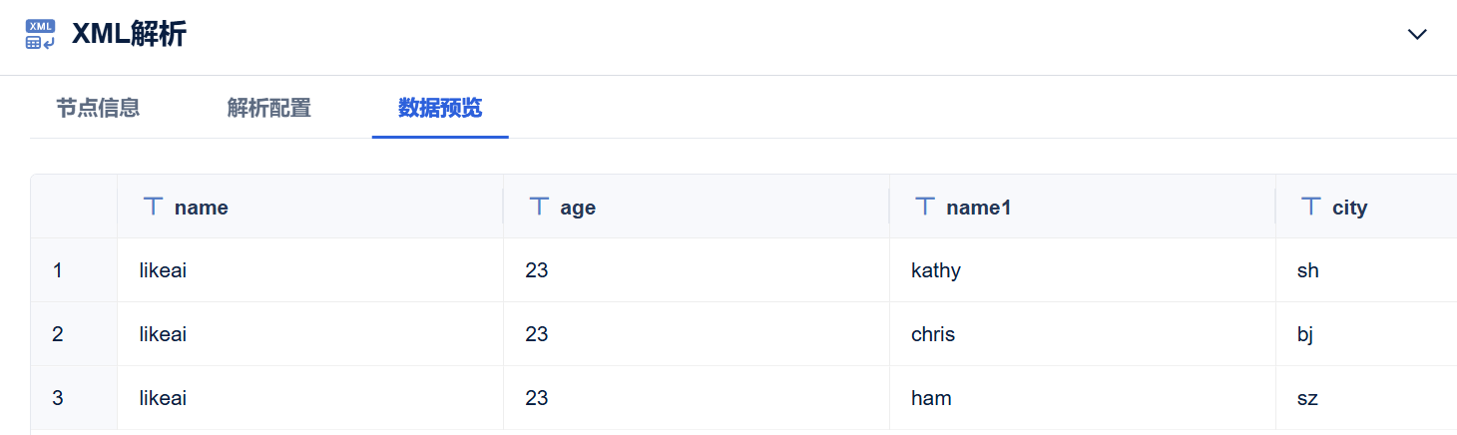Click the text type icon beside name1 column

pos(925,207)
